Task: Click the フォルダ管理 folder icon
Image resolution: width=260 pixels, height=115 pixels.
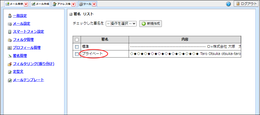Action: pyautogui.click(x=10, y=40)
